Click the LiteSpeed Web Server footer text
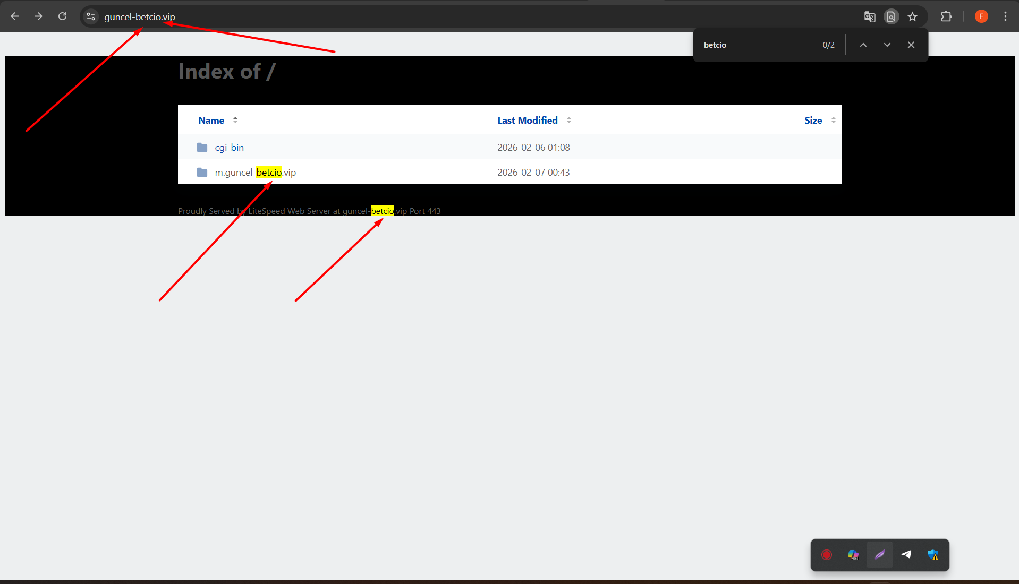This screenshot has height=584, width=1019. 309,211
